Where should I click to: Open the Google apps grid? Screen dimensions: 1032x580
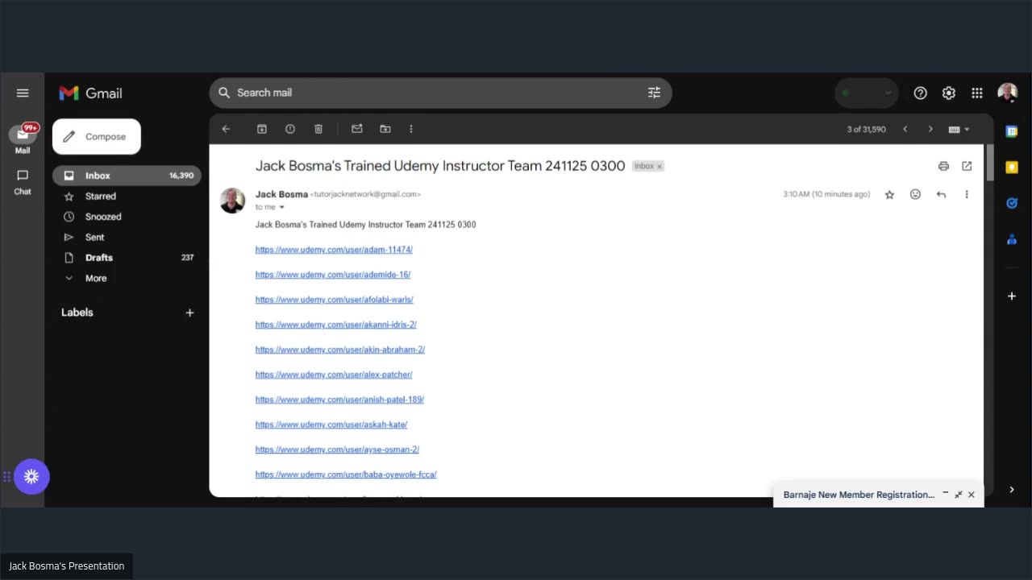point(977,93)
